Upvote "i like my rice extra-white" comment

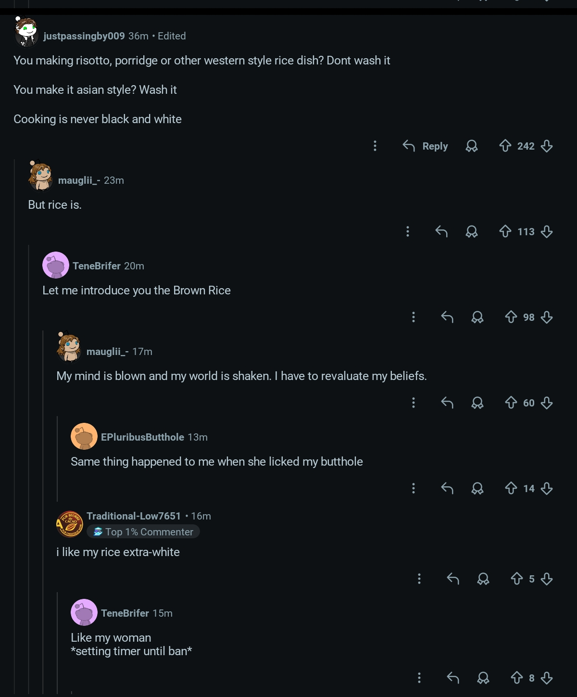516,579
